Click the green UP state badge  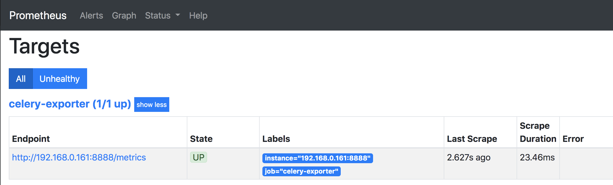point(198,157)
